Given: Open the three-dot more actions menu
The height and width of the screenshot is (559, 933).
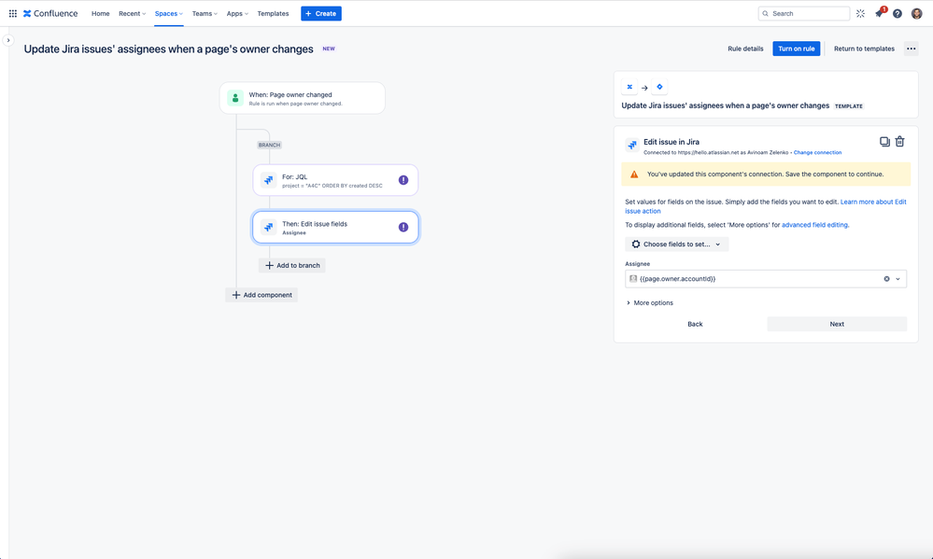Looking at the screenshot, I should 911,49.
